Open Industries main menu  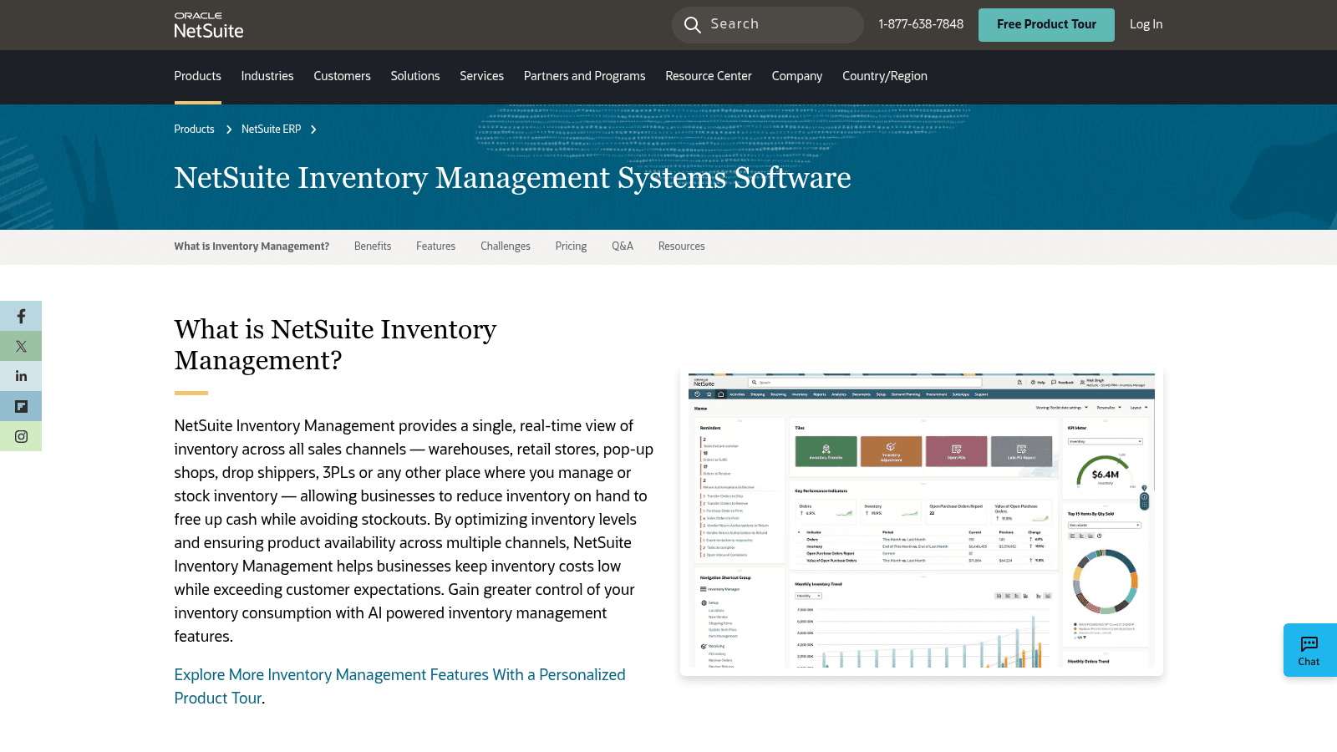[267, 76]
